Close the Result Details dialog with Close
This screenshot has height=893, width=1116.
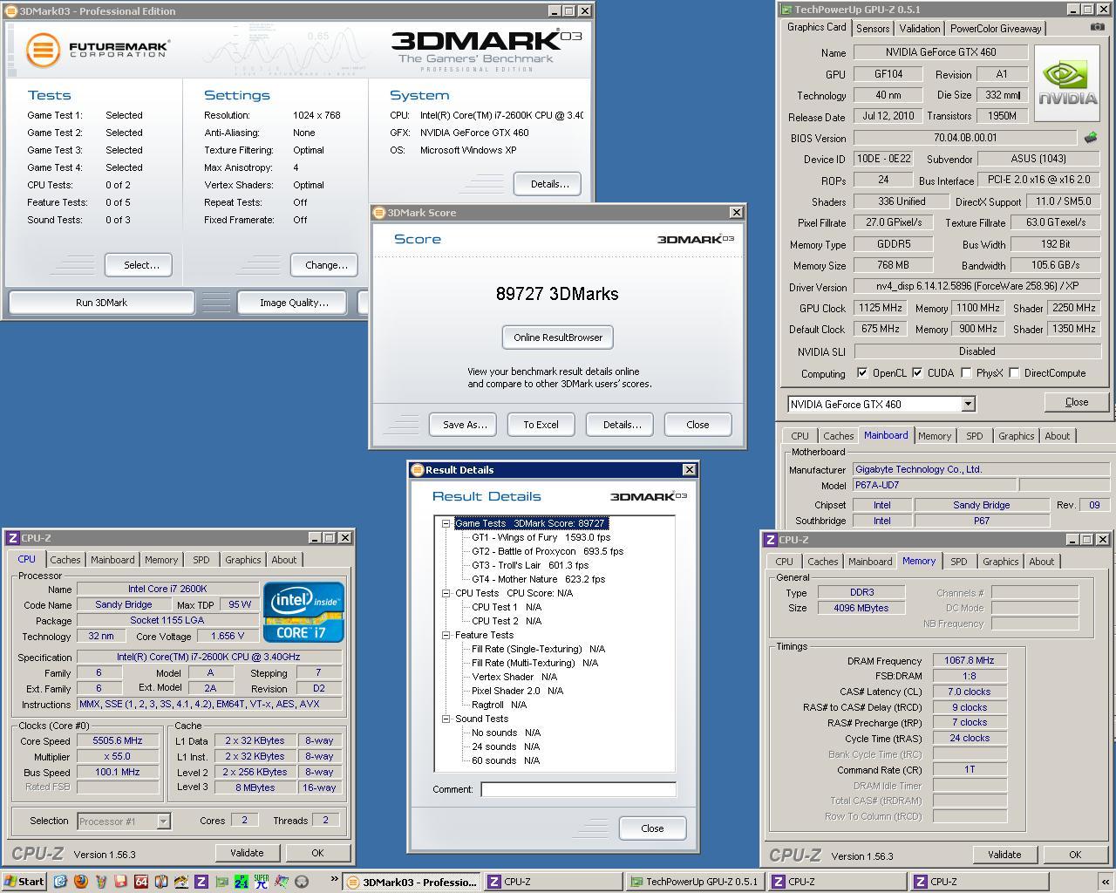[652, 828]
